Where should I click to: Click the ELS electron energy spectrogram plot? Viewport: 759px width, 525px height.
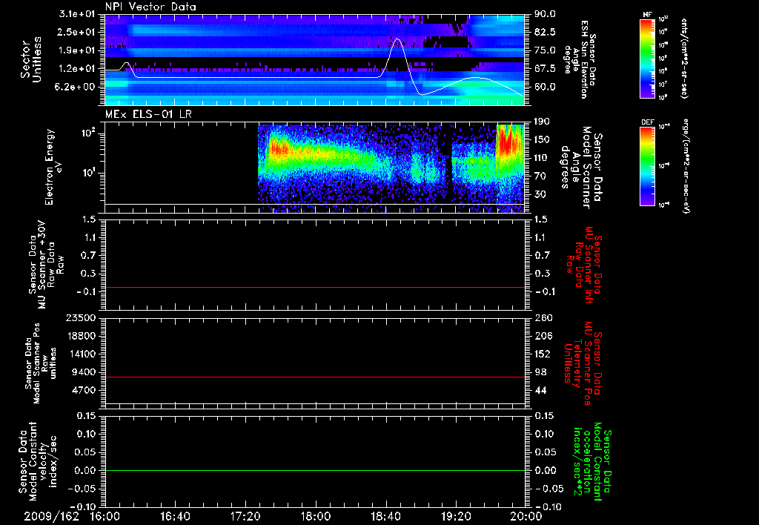point(314,168)
